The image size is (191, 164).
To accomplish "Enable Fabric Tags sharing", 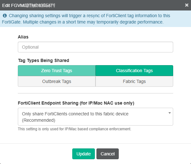I will [134, 81].
